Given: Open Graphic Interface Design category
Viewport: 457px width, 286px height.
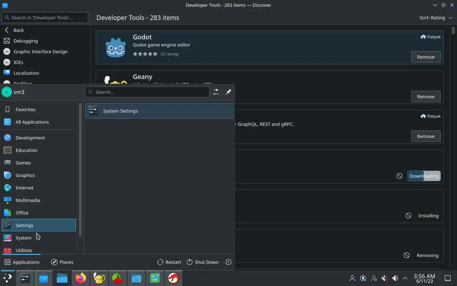Looking at the screenshot, I should (45, 51).
